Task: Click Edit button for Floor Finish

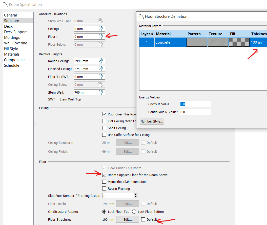Action: coord(128,204)
